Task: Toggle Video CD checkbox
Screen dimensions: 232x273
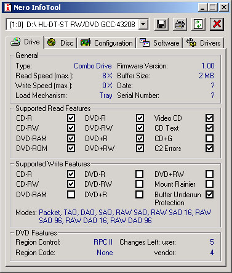Action: [209, 118]
